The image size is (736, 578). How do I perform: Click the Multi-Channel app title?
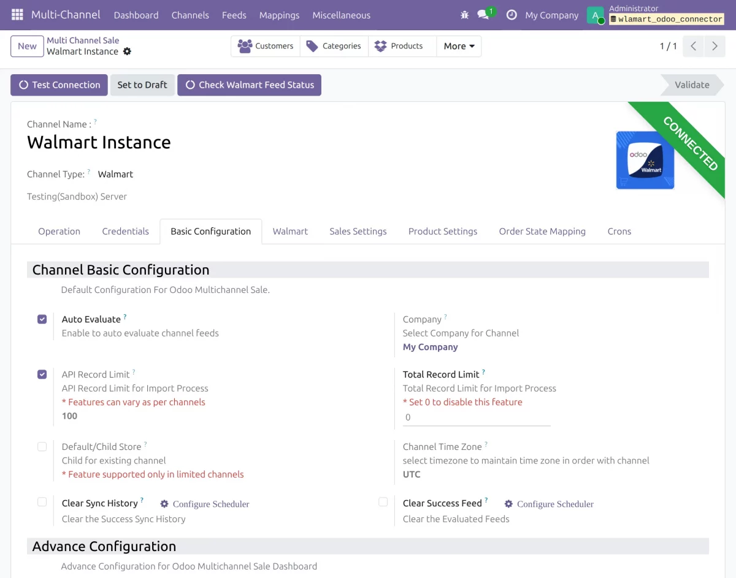(x=66, y=15)
